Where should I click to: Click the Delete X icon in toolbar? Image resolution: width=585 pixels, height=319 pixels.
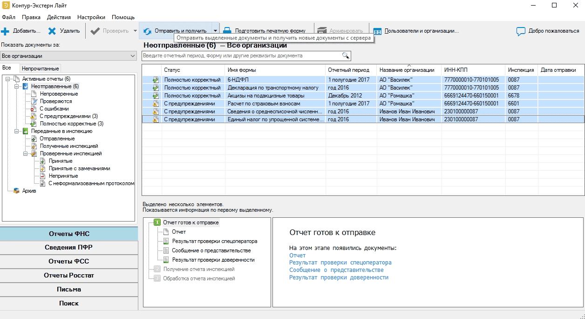click(x=52, y=31)
